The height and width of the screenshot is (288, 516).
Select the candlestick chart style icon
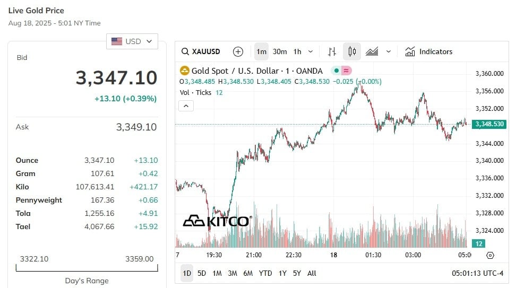coord(352,51)
